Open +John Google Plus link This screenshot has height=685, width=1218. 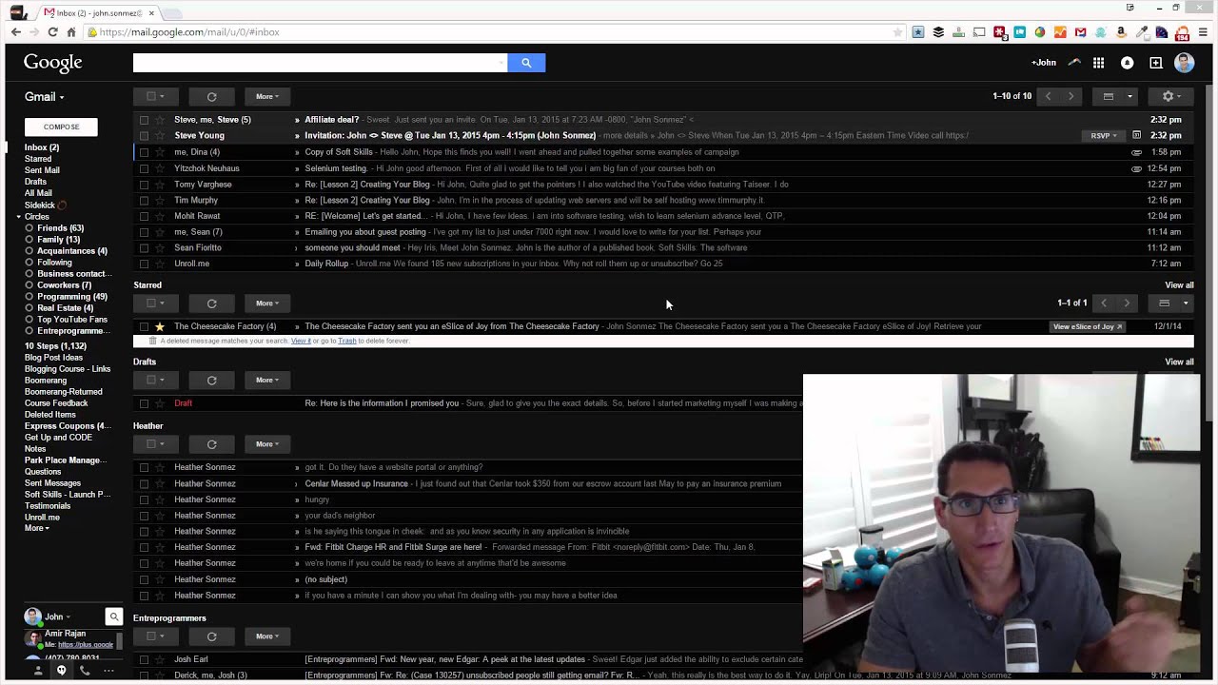point(1044,63)
